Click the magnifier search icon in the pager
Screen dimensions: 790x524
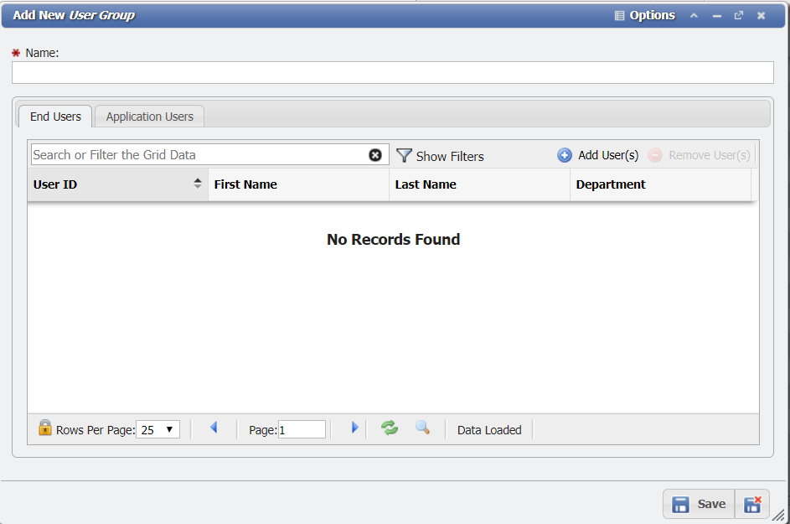(x=421, y=428)
